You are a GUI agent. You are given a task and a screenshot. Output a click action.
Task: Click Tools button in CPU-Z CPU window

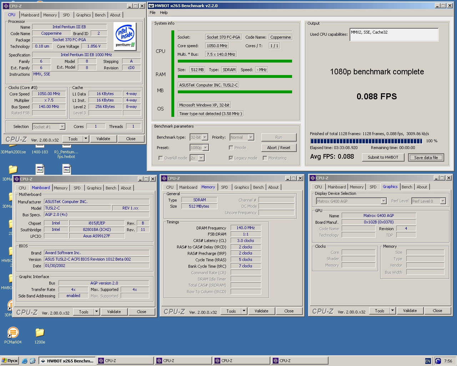pyautogui.click(x=73, y=139)
